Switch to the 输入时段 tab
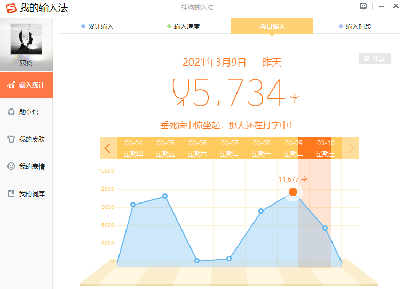This screenshot has height=289, width=403. coord(355,27)
